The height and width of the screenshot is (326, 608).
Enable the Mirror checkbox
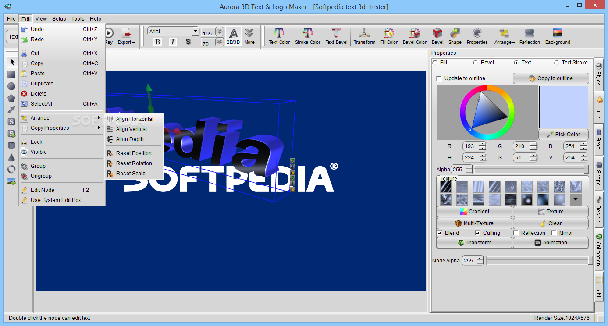(x=554, y=233)
